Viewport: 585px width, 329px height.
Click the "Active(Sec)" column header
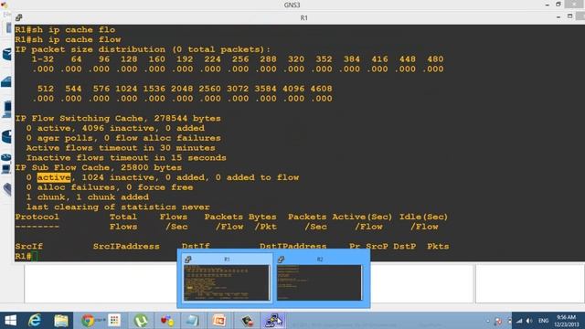point(362,217)
